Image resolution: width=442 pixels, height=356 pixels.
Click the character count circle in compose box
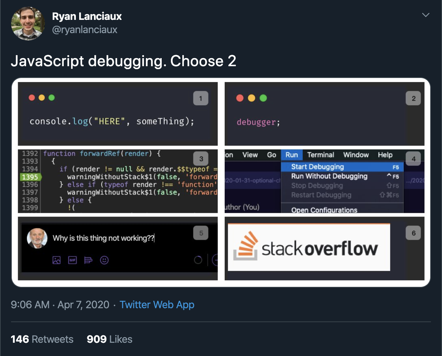click(x=198, y=260)
